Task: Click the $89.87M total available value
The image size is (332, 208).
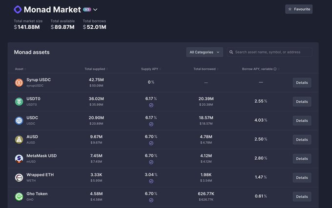Action: tap(62, 27)
